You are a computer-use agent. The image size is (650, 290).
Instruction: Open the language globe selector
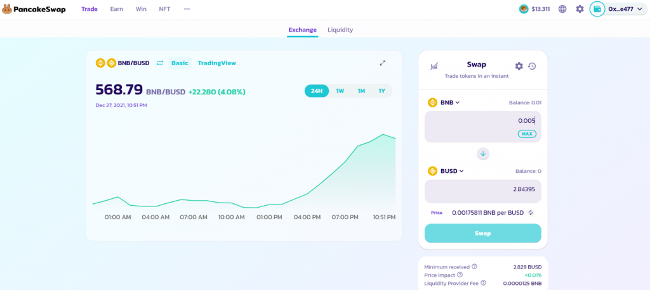[562, 9]
